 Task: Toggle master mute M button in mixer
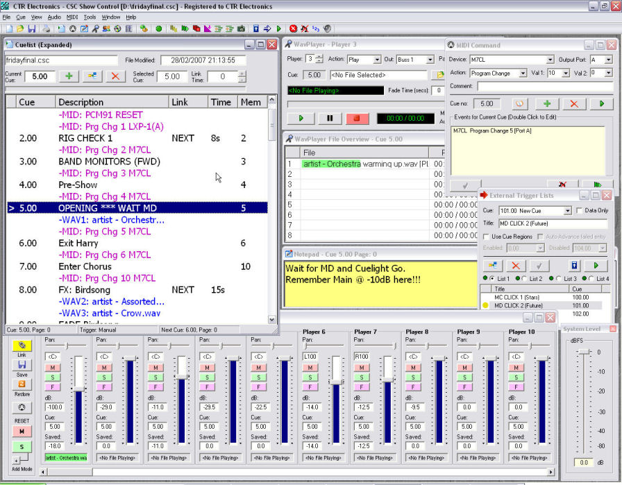click(22, 431)
